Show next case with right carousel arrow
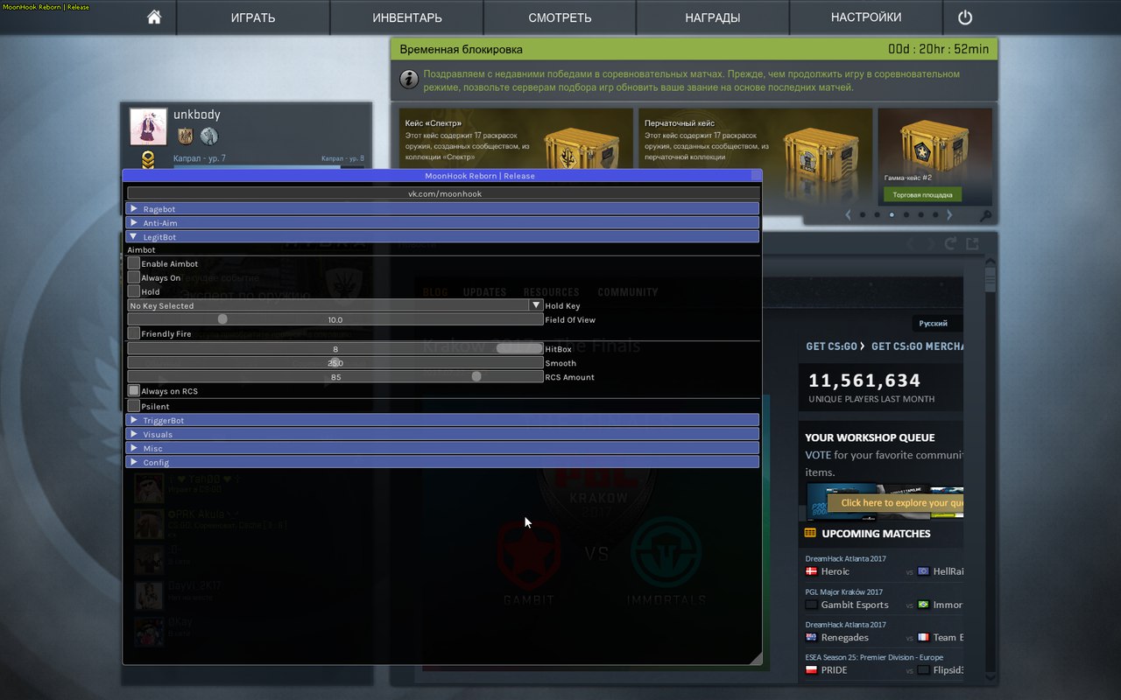 pyautogui.click(x=949, y=214)
